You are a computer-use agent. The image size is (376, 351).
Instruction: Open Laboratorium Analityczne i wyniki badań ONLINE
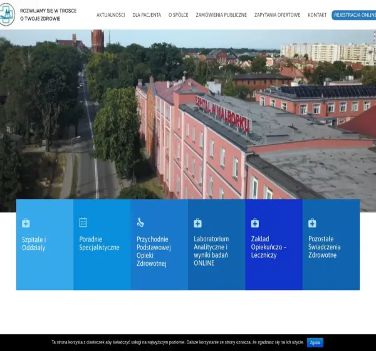[x=211, y=251]
